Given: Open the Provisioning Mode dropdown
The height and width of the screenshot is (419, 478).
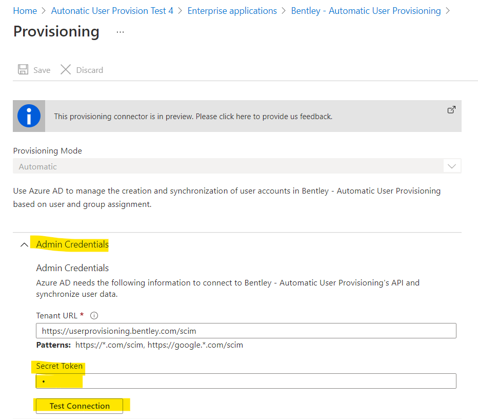Looking at the screenshot, I should [237, 166].
